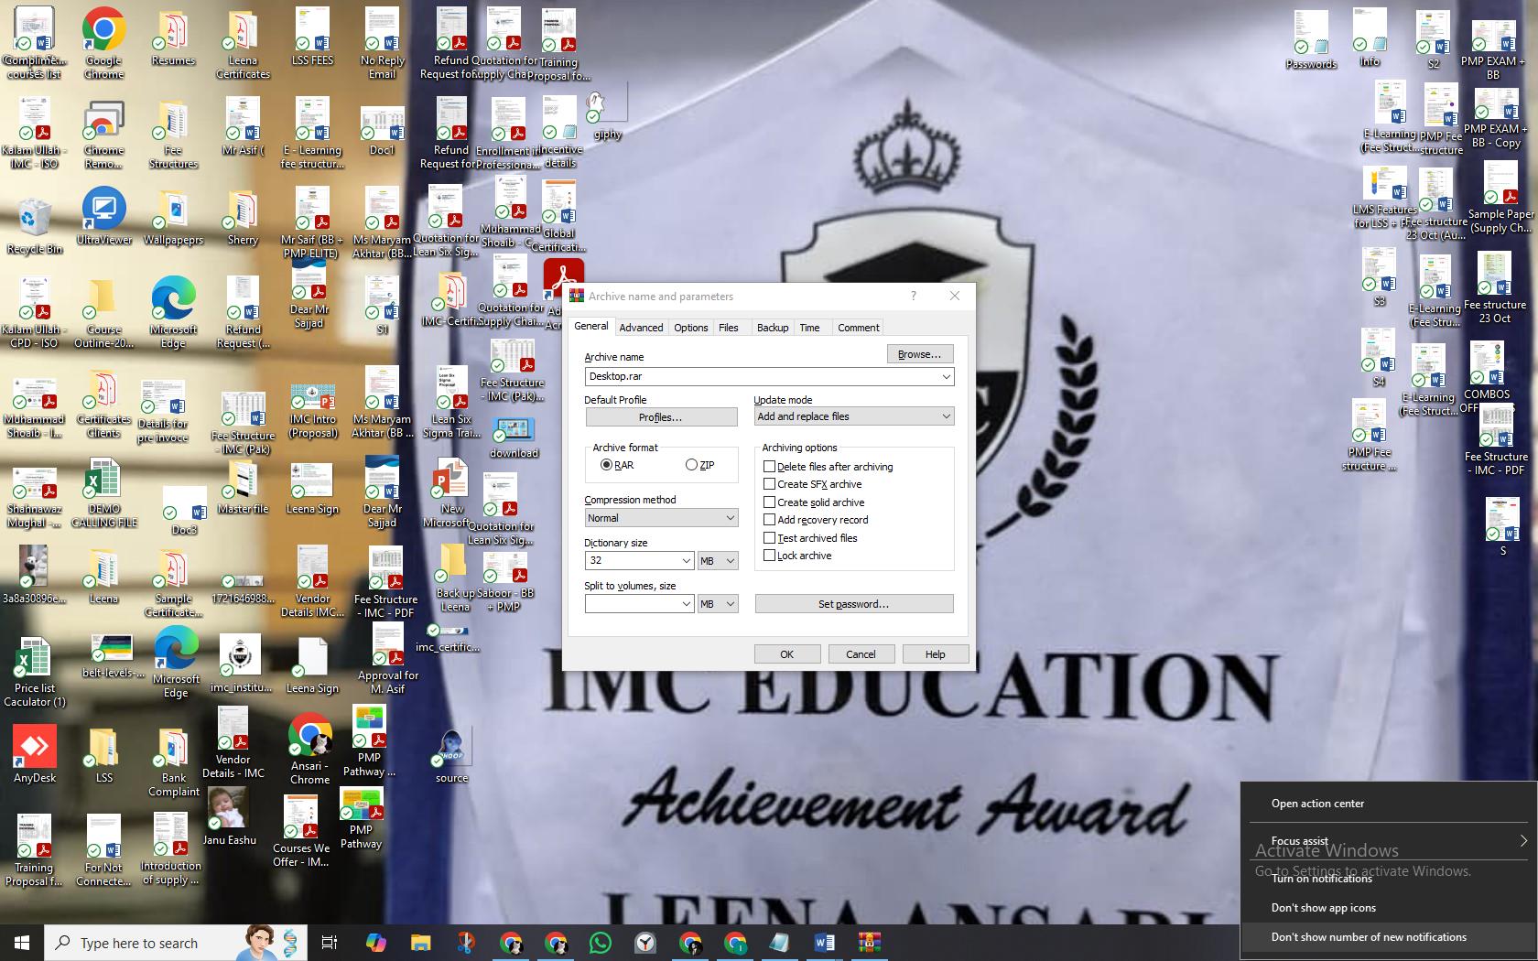Select the Bank Complaint folder
Viewport: 1538px width, 961px height.
pos(173,762)
